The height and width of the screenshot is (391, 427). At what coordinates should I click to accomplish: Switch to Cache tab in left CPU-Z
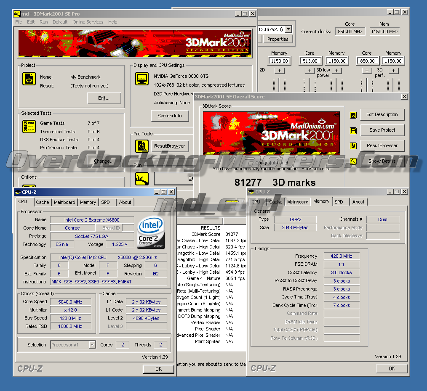click(x=42, y=202)
